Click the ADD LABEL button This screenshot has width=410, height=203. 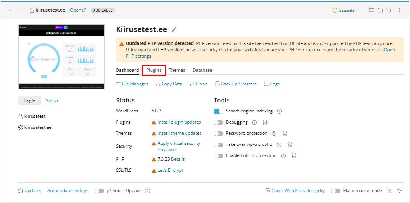click(103, 10)
